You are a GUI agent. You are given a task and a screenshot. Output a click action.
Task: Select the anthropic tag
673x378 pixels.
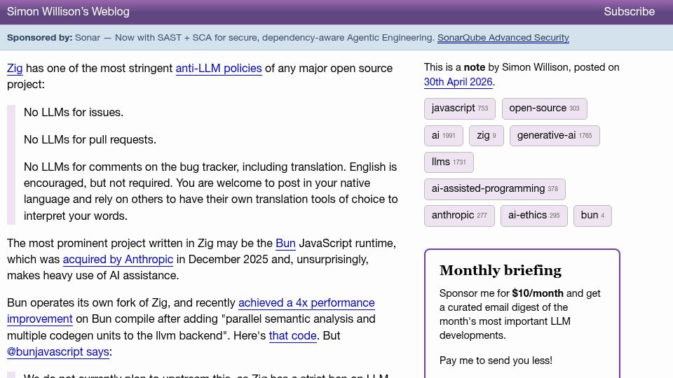459,216
